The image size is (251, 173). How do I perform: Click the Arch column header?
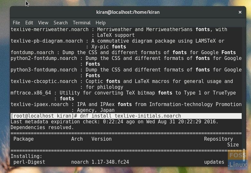pyautogui.click(x=77, y=139)
